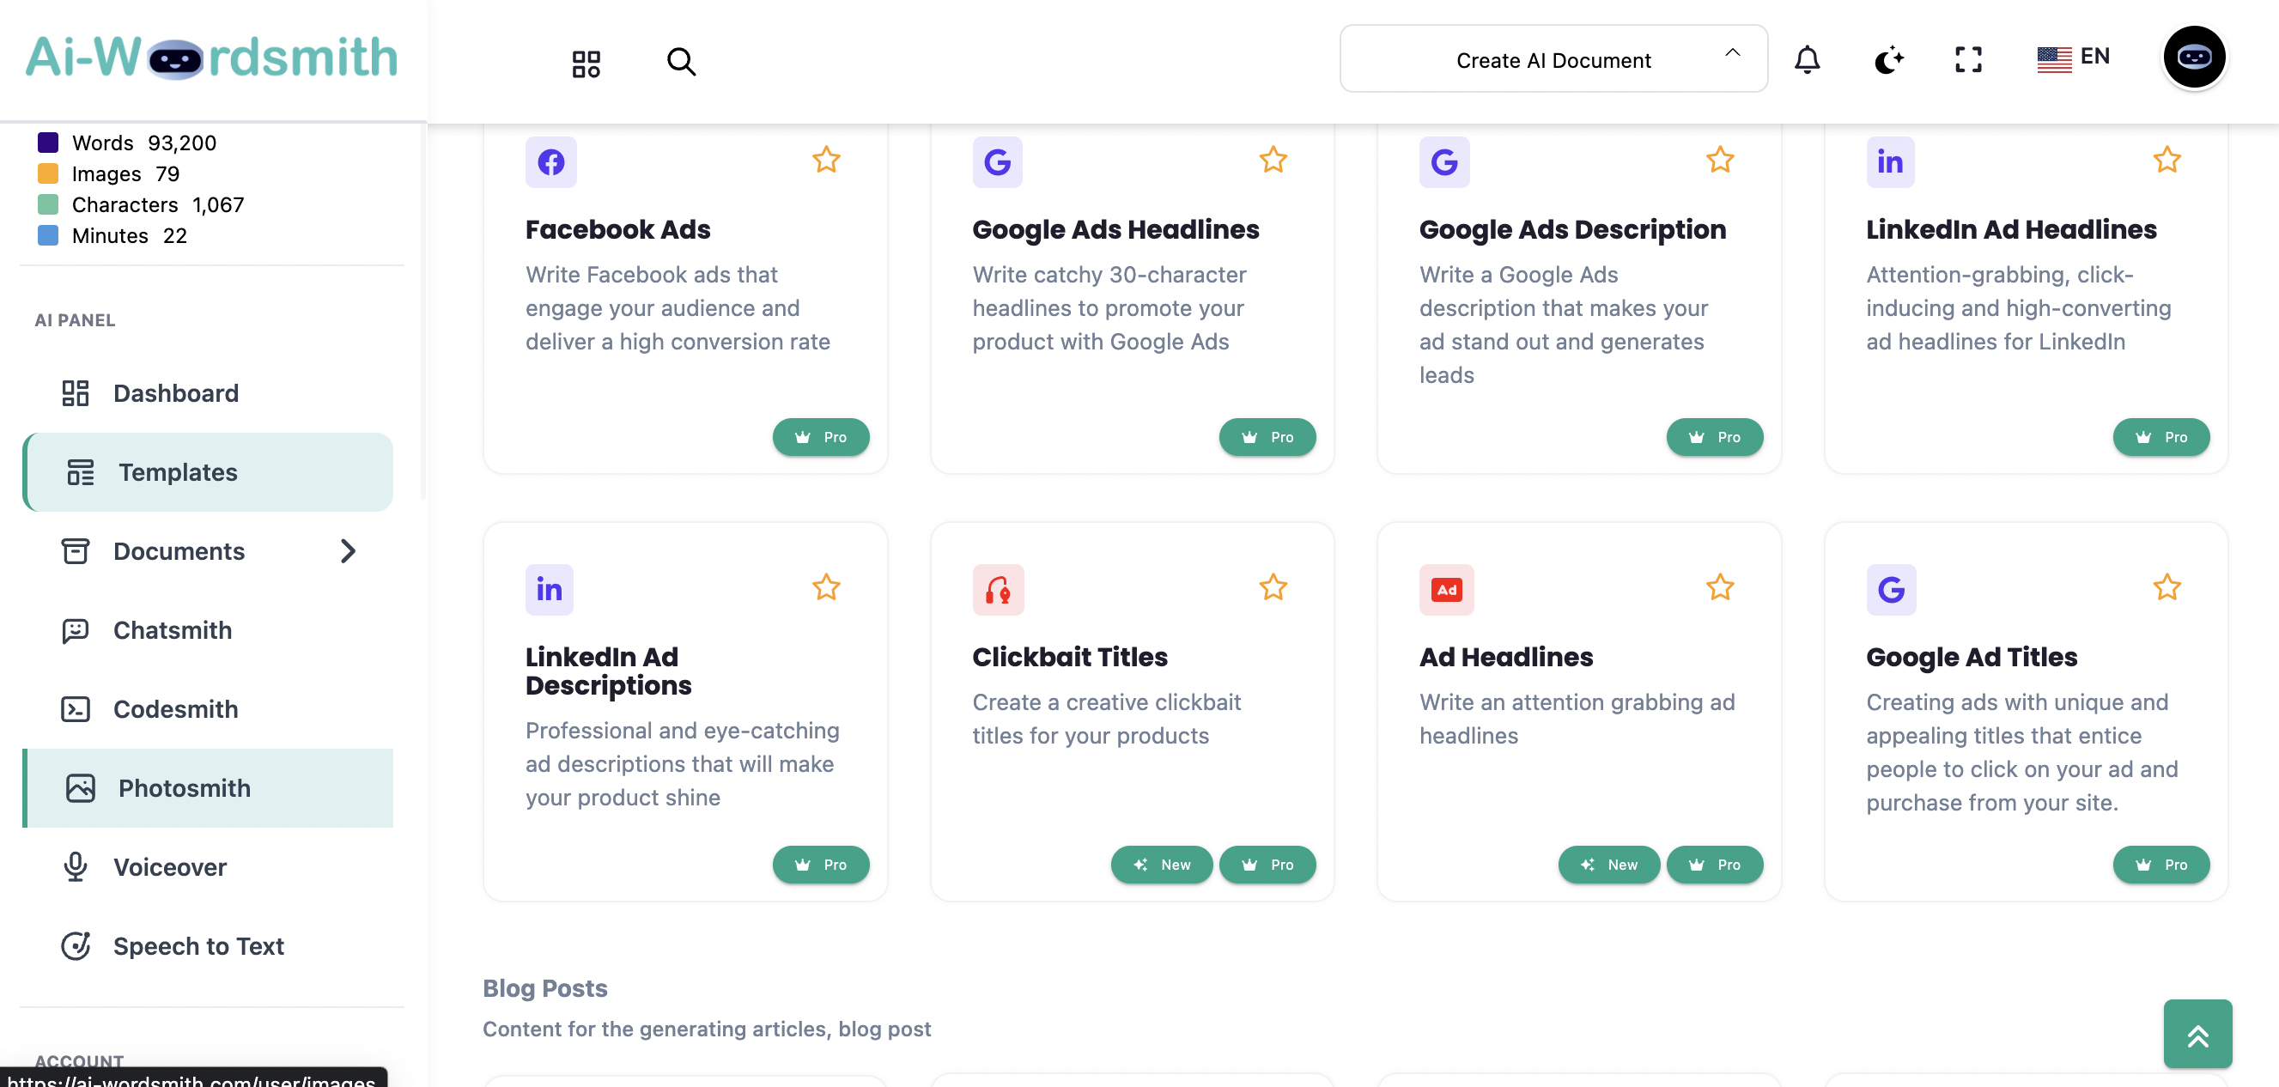The image size is (2279, 1087).
Task: Click Google icon on Google Ads Headlines
Action: [x=997, y=162]
